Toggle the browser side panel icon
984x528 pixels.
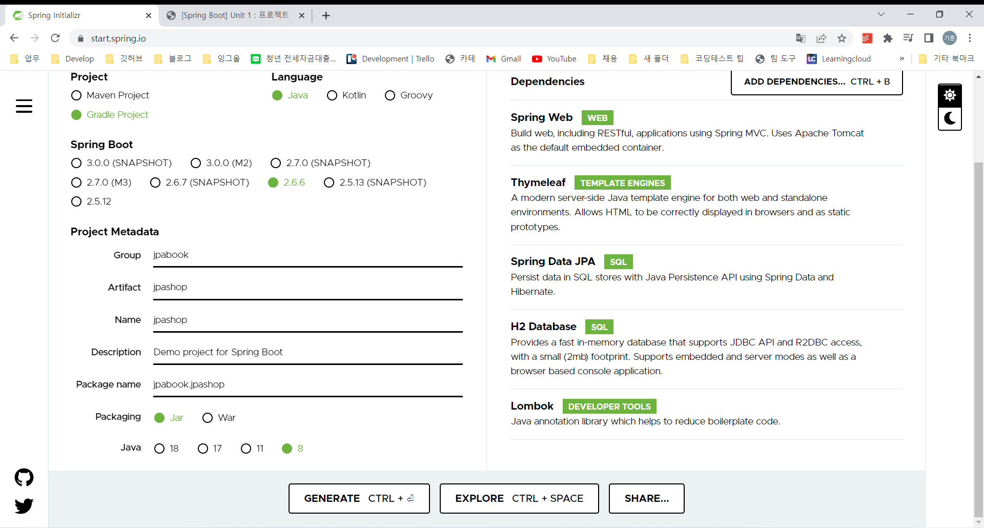click(929, 38)
